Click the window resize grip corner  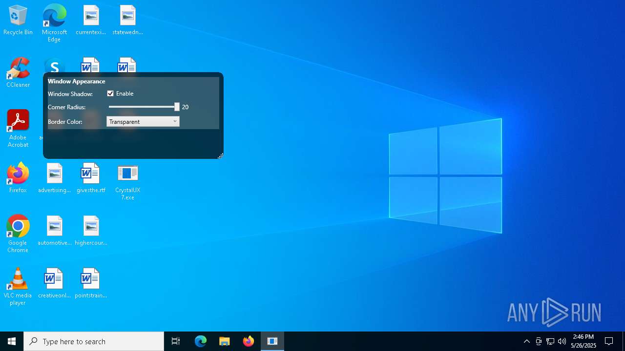[220, 156]
